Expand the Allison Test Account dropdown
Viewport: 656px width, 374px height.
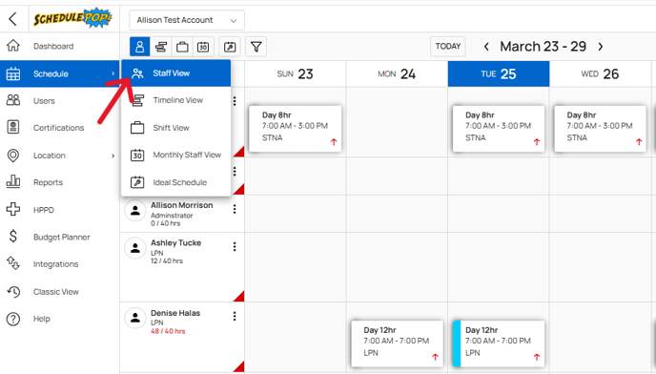click(x=187, y=20)
